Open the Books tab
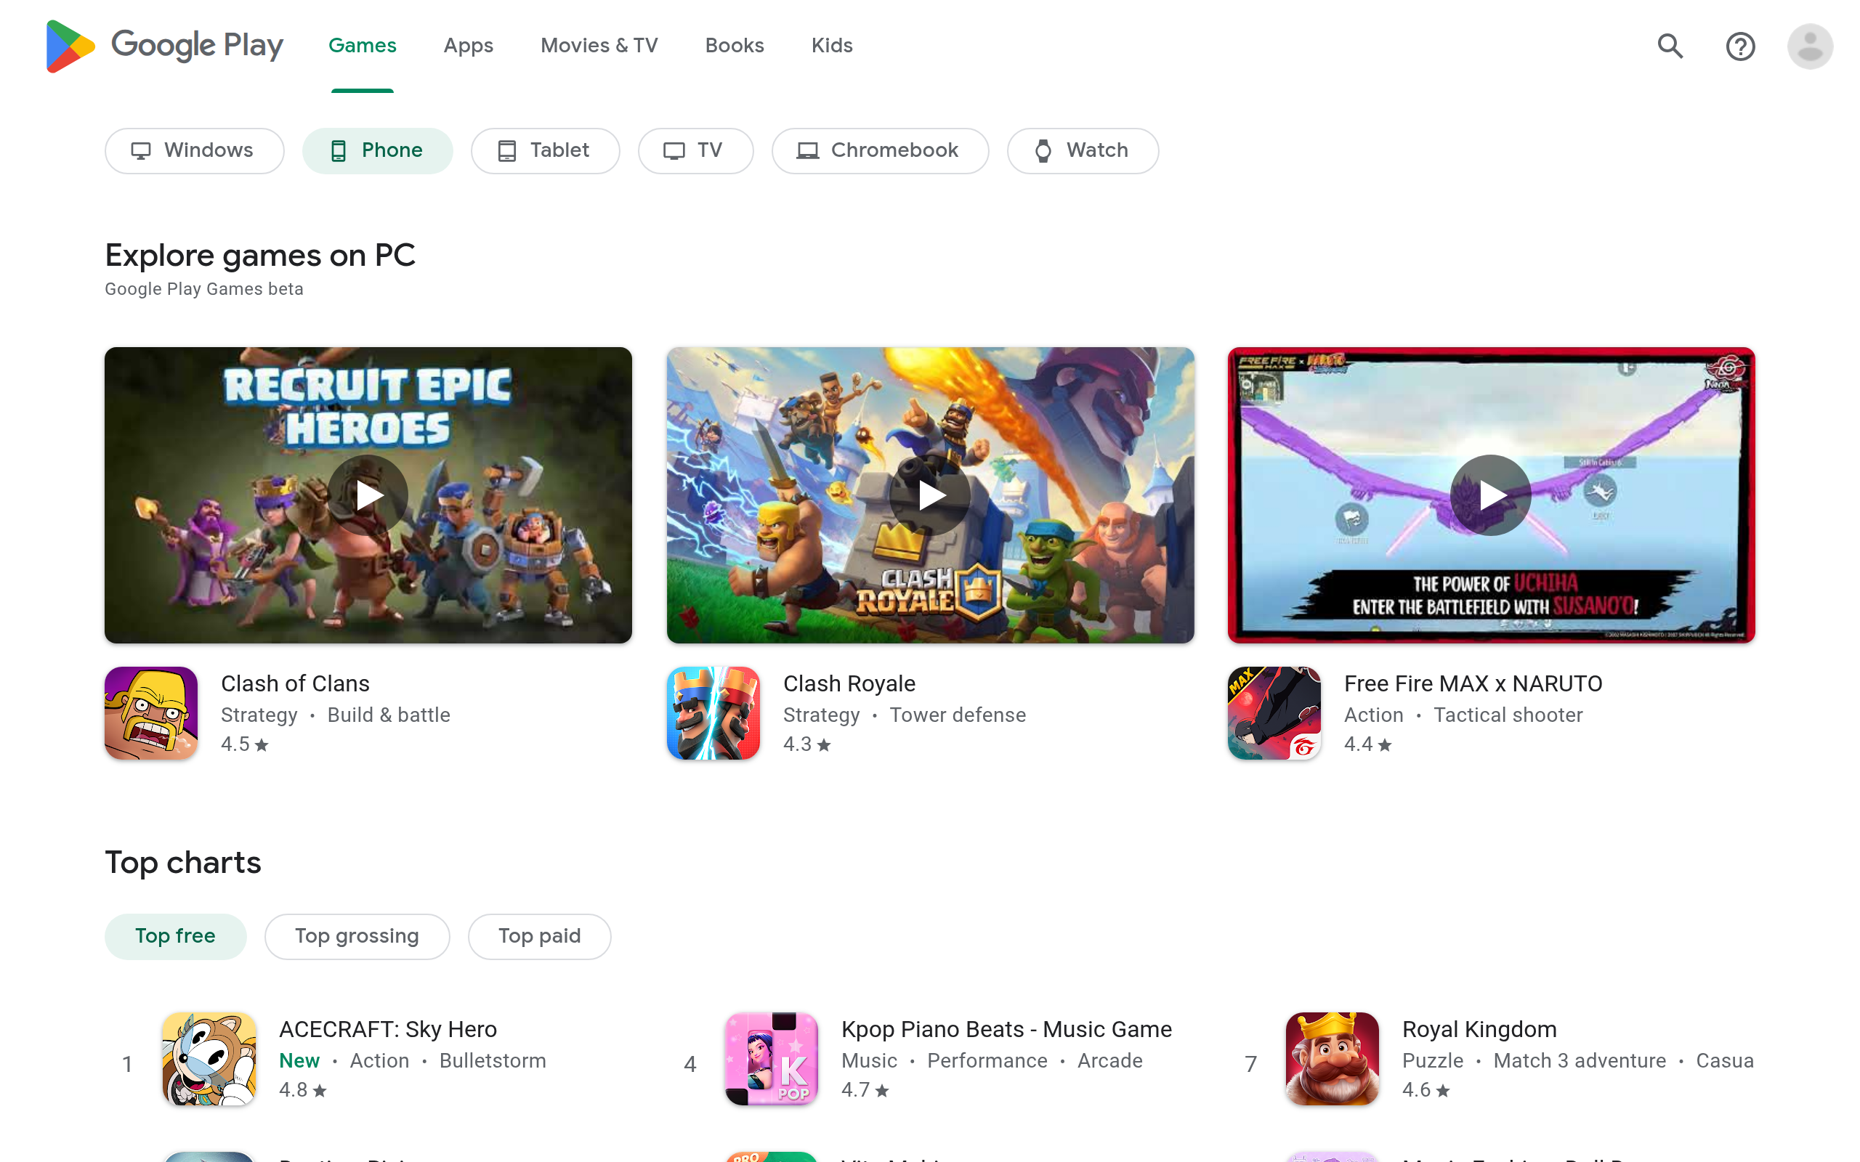The width and height of the screenshot is (1860, 1162). click(735, 46)
